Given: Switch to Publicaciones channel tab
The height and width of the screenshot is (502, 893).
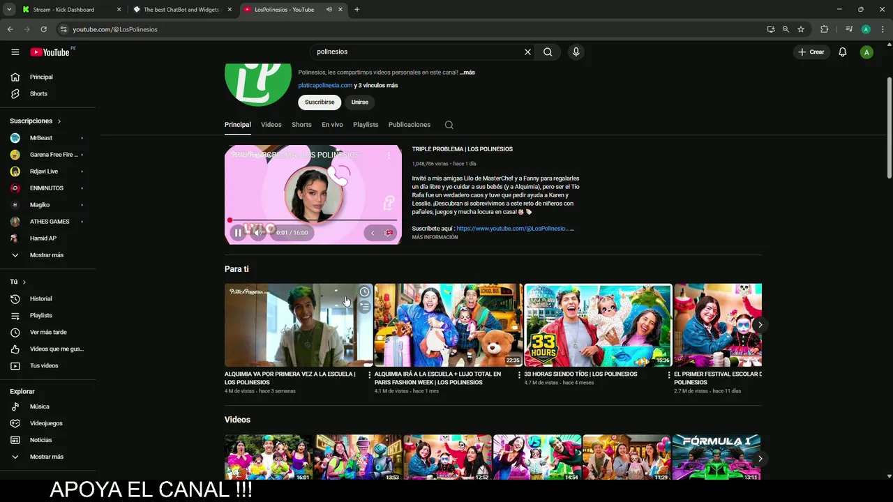Looking at the screenshot, I should click(x=410, y=125).
